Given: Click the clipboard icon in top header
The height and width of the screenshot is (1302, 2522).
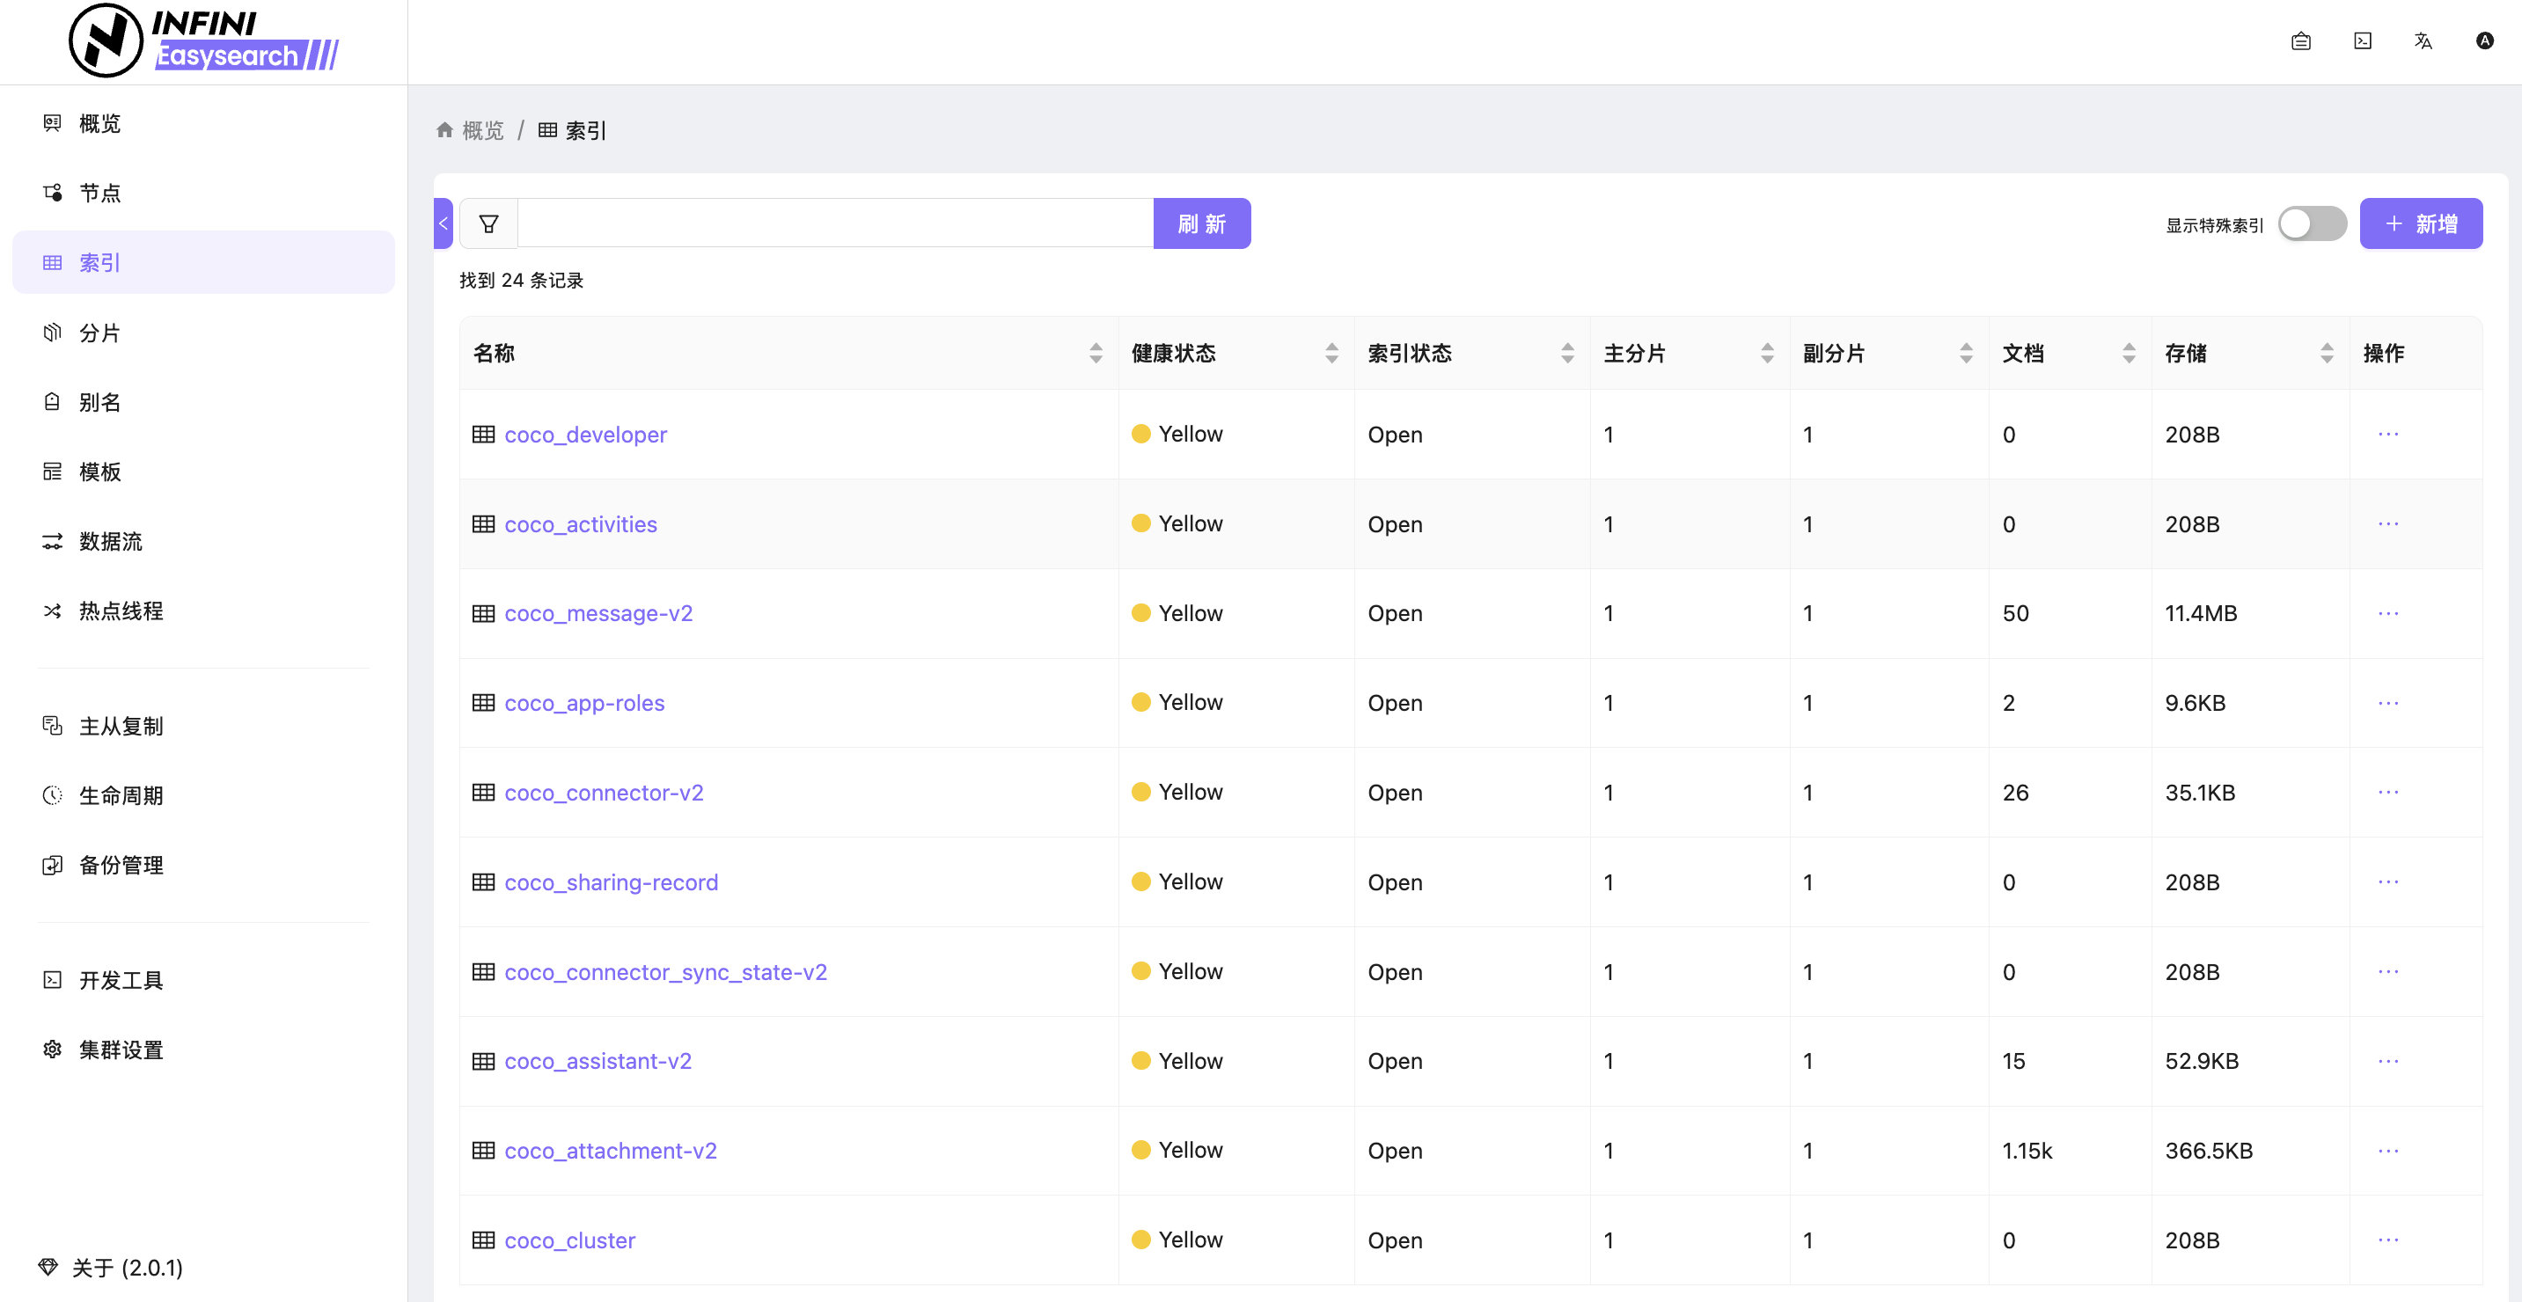Looking at the screenshot, I should (x=2301, y=41).
